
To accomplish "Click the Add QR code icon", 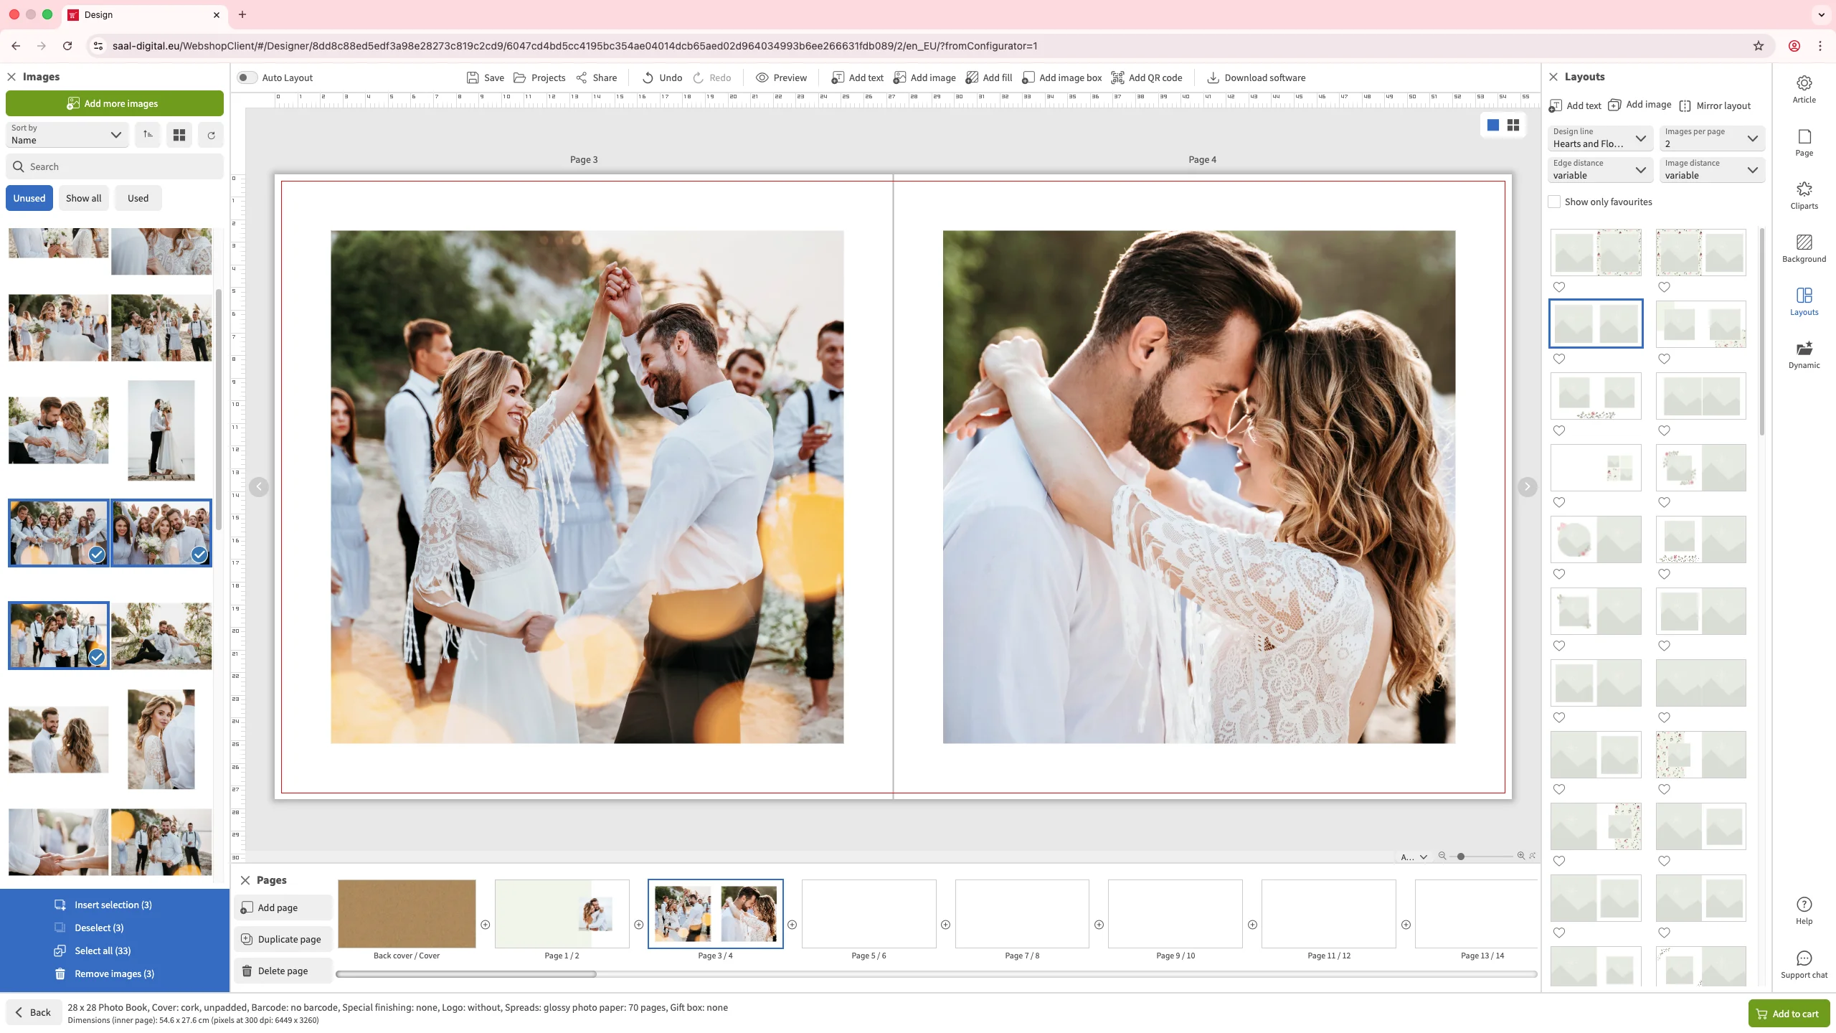I will (1117, 77).
